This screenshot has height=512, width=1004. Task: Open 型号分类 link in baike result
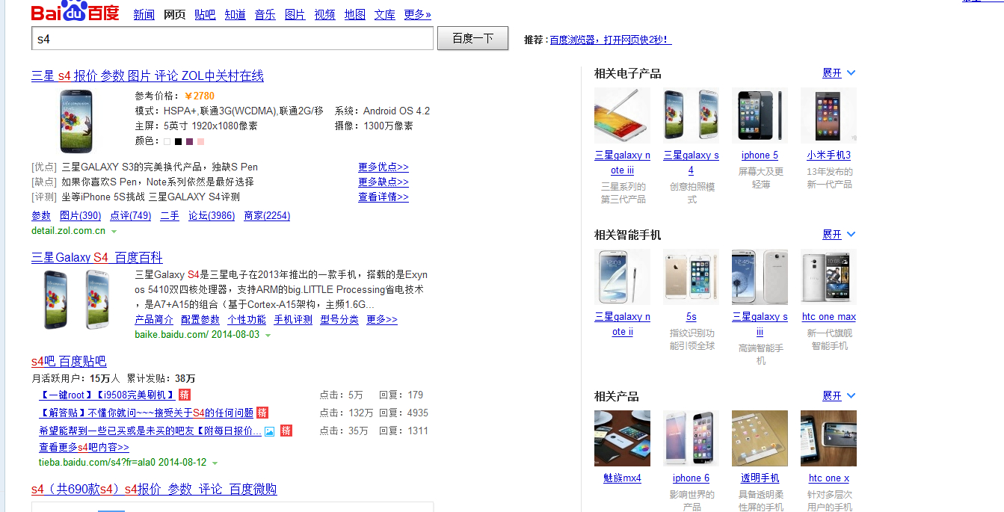point(339,319)
